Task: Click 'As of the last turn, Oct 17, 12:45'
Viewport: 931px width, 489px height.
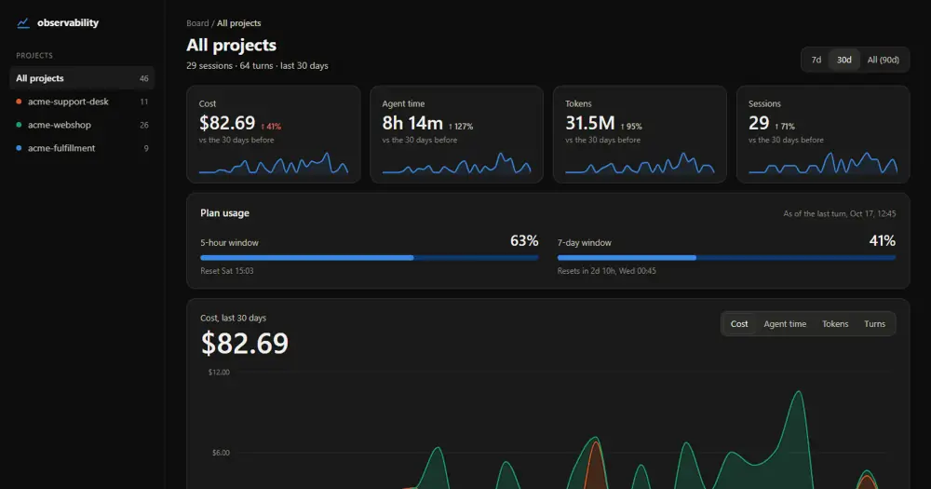Action: coord(840,214)
